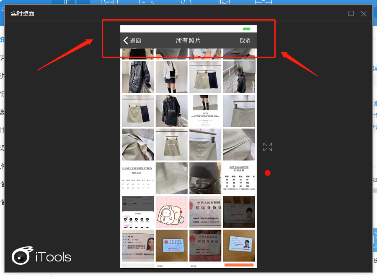The width and height of the screenshot is (377, 277).
Task: Open the cartoon rabbit on pink image
Action: (x=172, y=212)
